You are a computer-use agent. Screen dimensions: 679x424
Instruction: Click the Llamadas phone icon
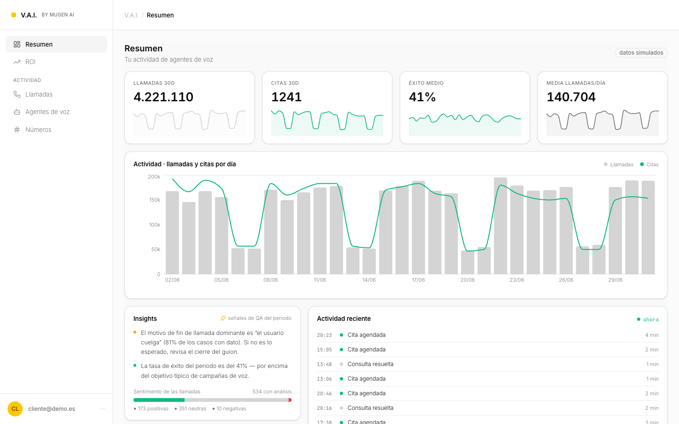(17, 94)
